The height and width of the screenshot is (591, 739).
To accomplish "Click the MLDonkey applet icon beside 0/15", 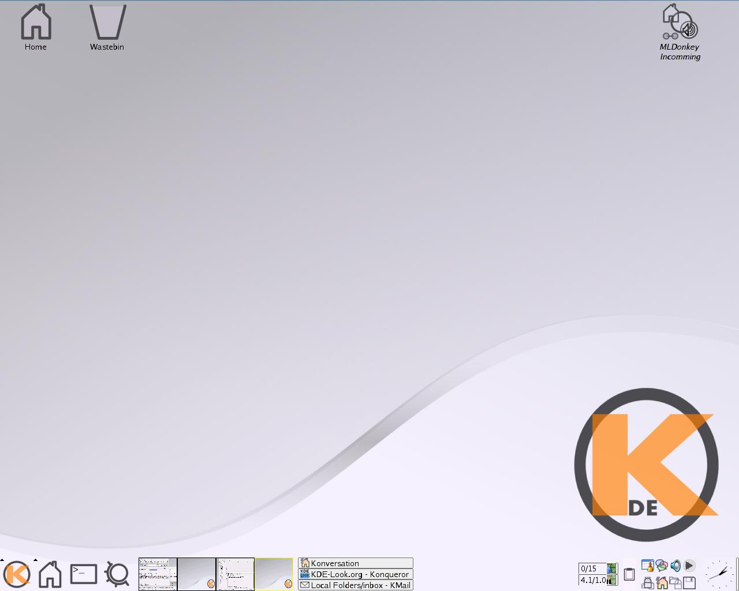I will point(612,568).
